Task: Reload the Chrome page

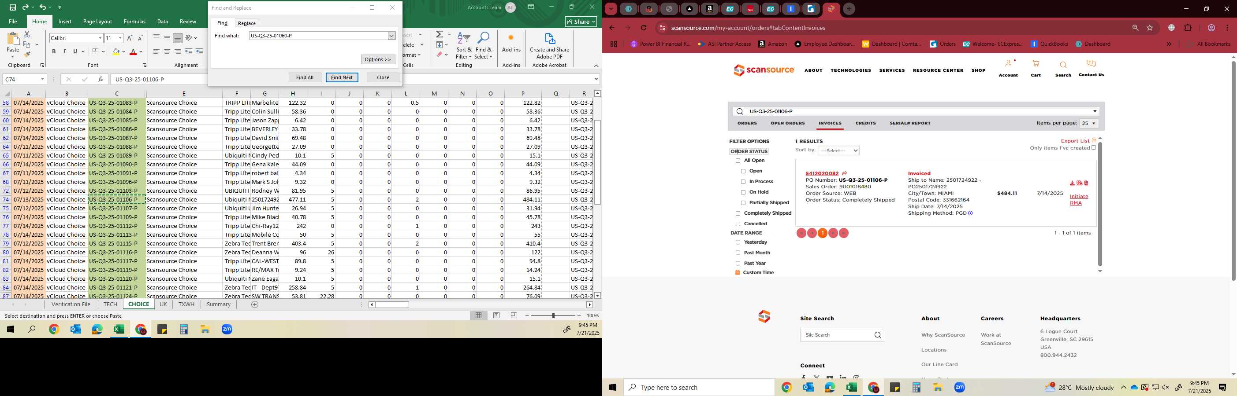Action: [644, 28]
